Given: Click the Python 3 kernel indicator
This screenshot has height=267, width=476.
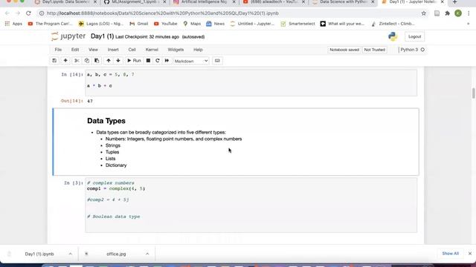Looking at the screenshot, I should tap(412, 50).
